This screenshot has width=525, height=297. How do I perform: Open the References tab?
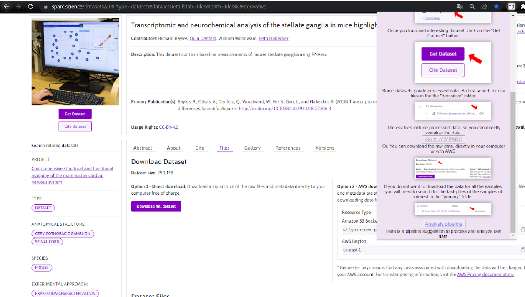tap(288, 148)
